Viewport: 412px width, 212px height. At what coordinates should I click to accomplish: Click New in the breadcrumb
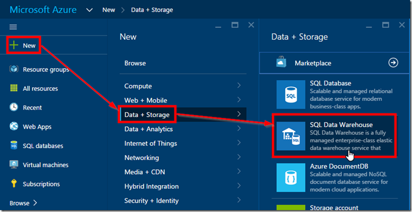click(109, 10)
